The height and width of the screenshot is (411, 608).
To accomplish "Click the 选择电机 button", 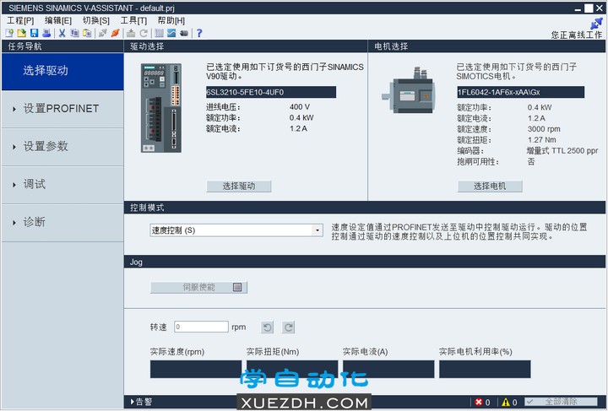I will click(x=490, y=187).
